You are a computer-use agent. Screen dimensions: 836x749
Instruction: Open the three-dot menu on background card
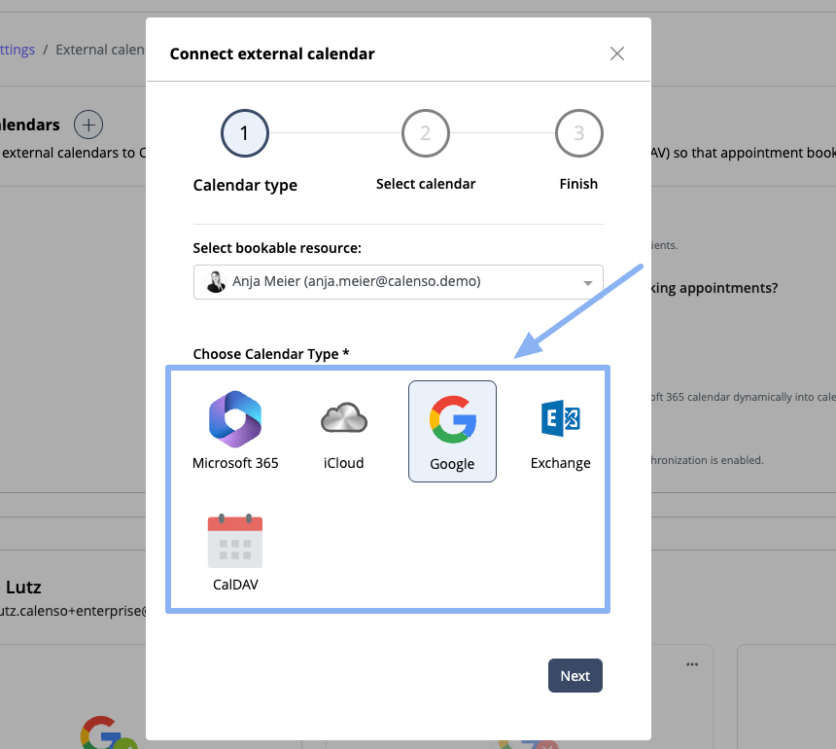click(x=692, y=664)
